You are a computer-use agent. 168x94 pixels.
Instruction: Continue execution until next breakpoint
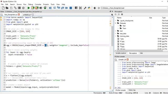pos(66,8)
